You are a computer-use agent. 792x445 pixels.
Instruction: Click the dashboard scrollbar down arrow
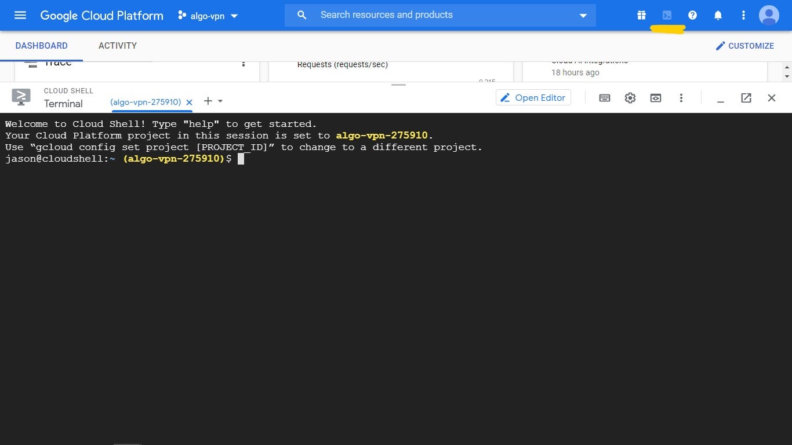pyautogui.click(x=787, y=76)
